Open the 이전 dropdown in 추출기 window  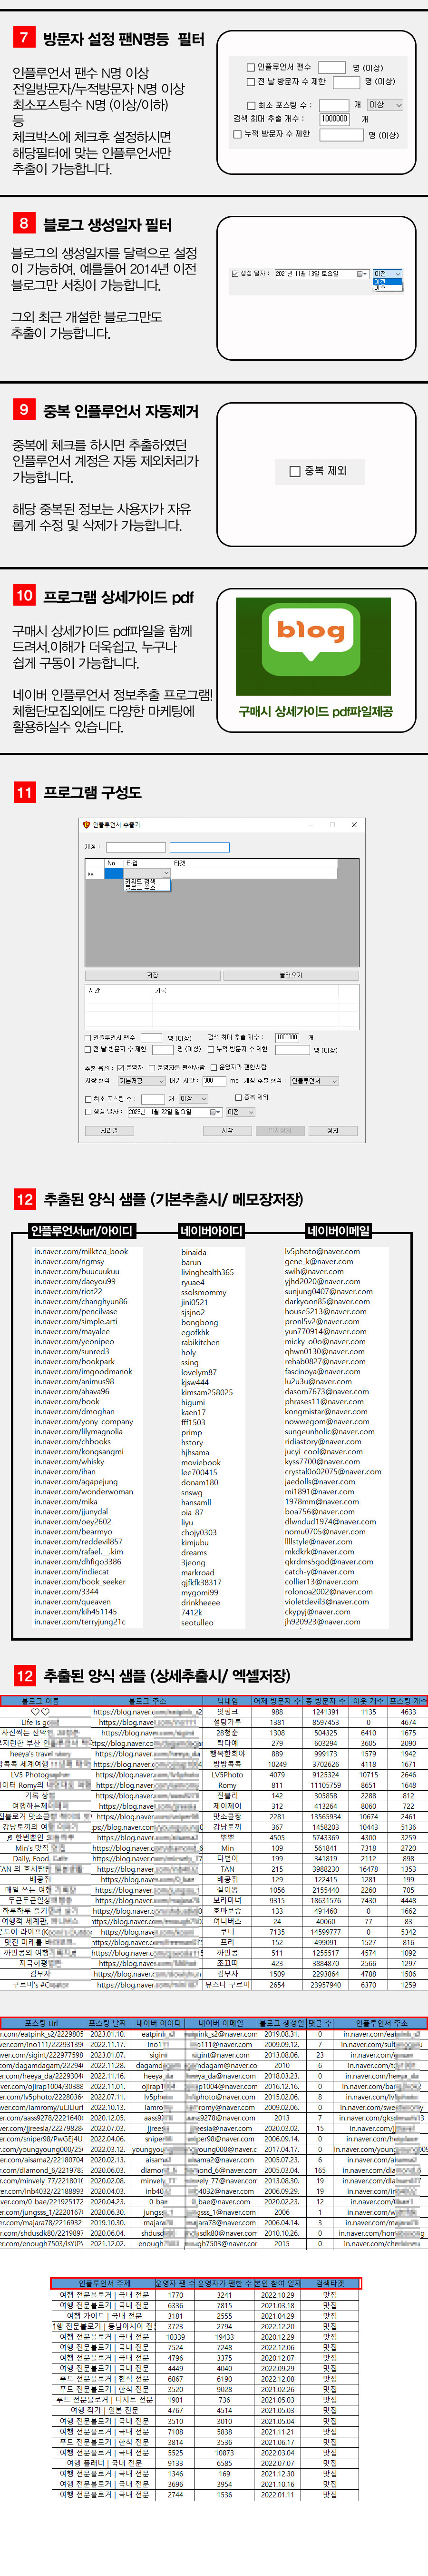[x=241, y=1112]
